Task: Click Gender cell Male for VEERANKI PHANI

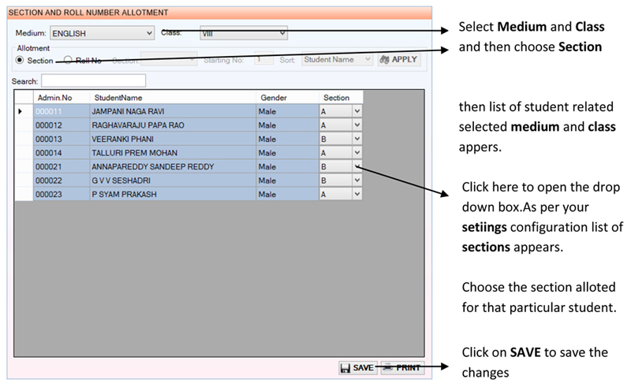Action: pos(287,140)
